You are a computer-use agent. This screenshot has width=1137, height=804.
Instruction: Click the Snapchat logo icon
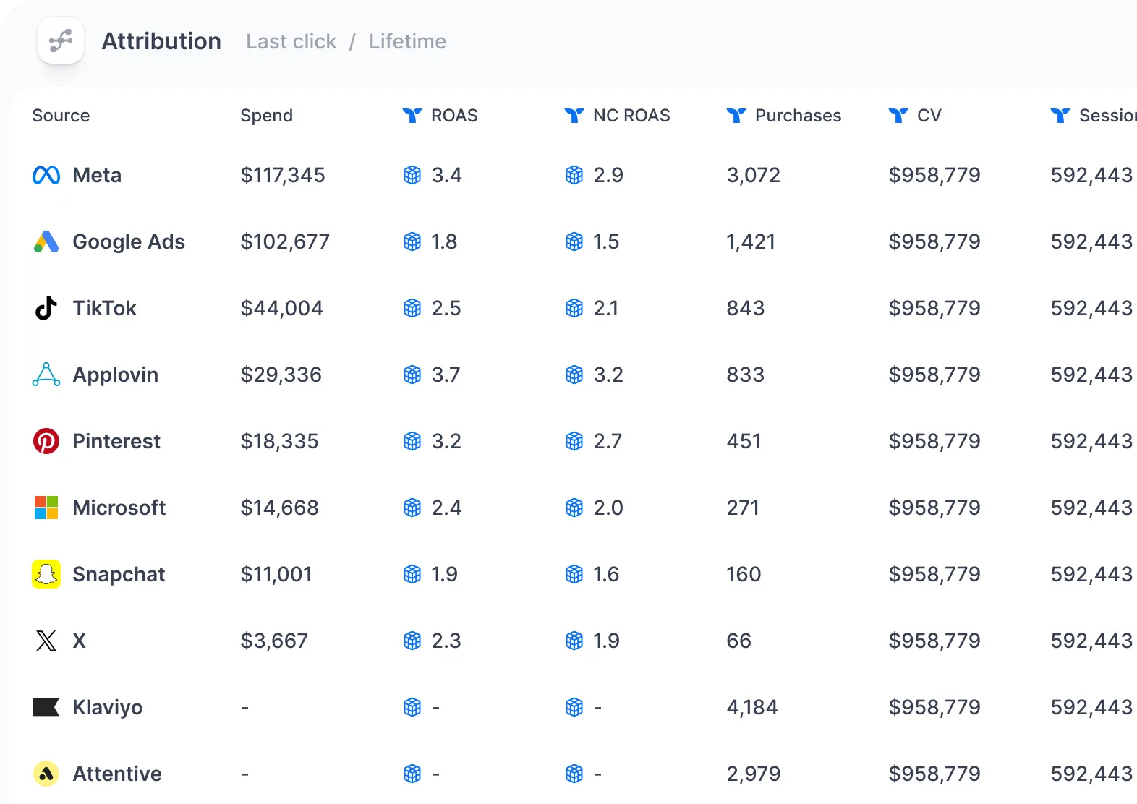click(x=46, y=574)
